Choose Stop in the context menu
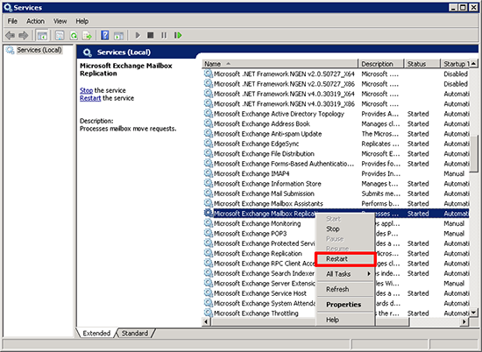Image resolution: width=482 pixels, height=352 pixels. 345,229
